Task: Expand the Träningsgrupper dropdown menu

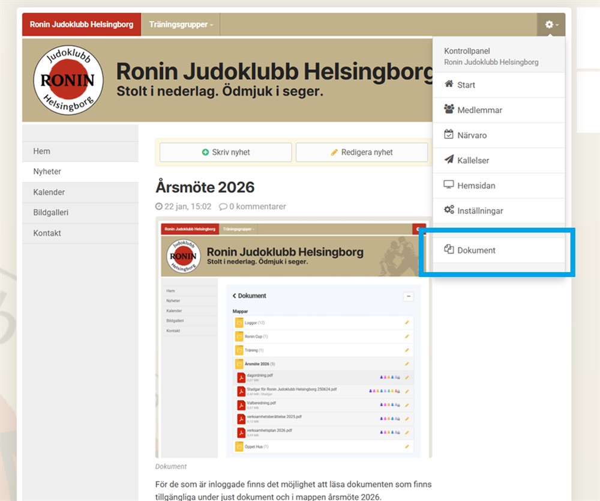Action: 181,25
